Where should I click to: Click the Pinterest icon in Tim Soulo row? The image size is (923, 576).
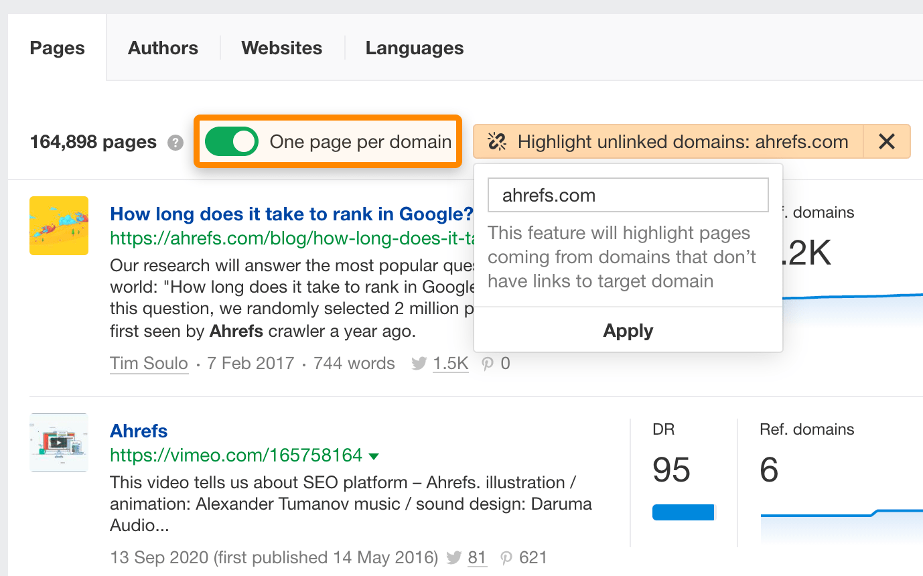pos(488,364)
